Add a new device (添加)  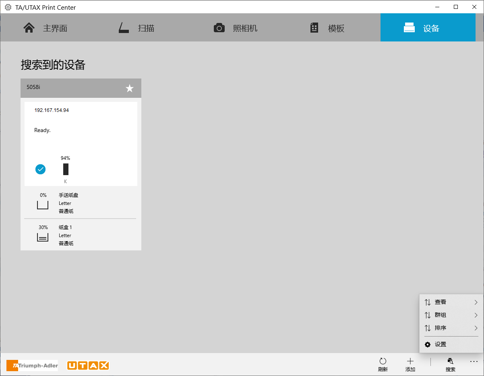point(410,364)
